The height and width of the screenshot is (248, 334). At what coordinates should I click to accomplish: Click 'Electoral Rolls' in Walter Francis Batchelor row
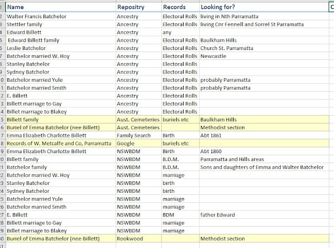181,16
